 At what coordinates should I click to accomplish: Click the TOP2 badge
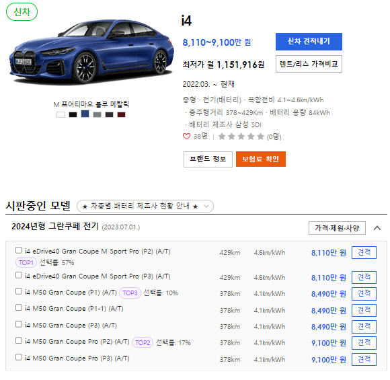pos(143,342)
